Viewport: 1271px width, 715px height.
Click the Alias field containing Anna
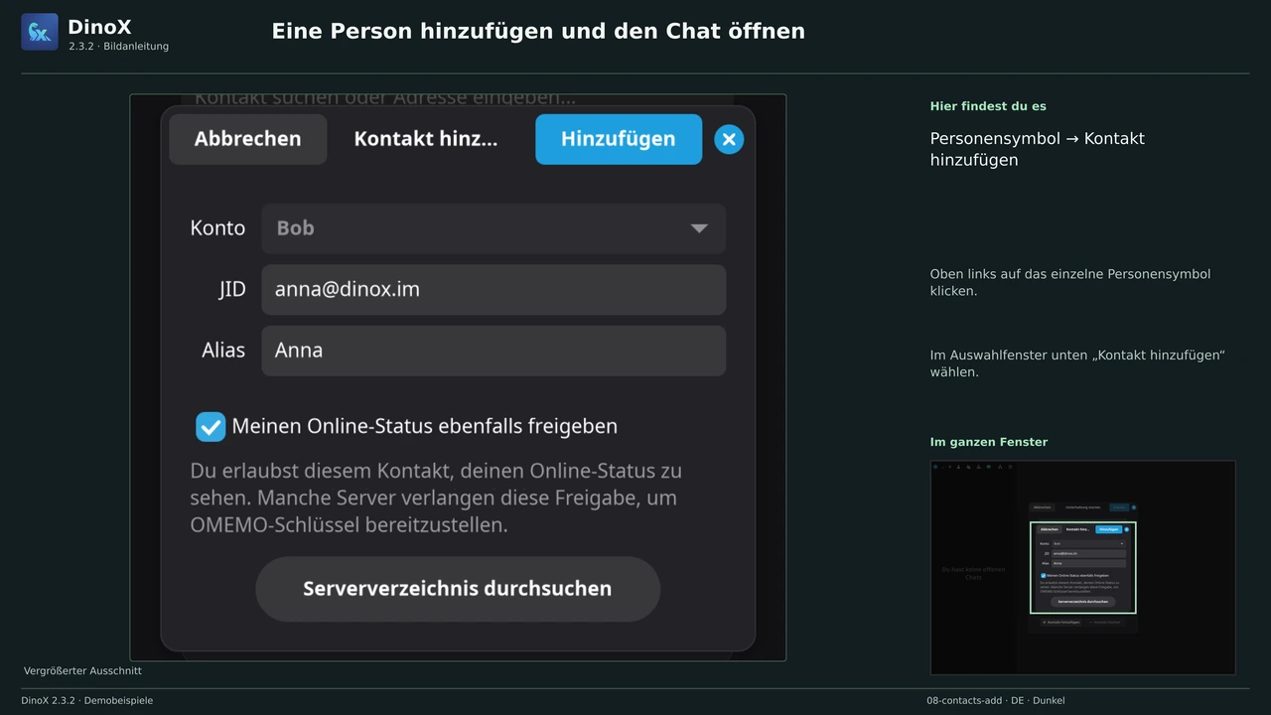494,351
